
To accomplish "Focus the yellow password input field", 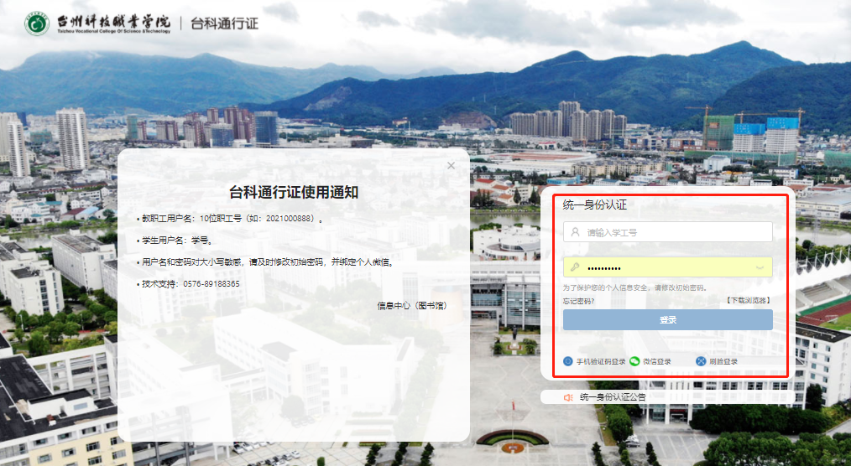I will click(667, 267).
